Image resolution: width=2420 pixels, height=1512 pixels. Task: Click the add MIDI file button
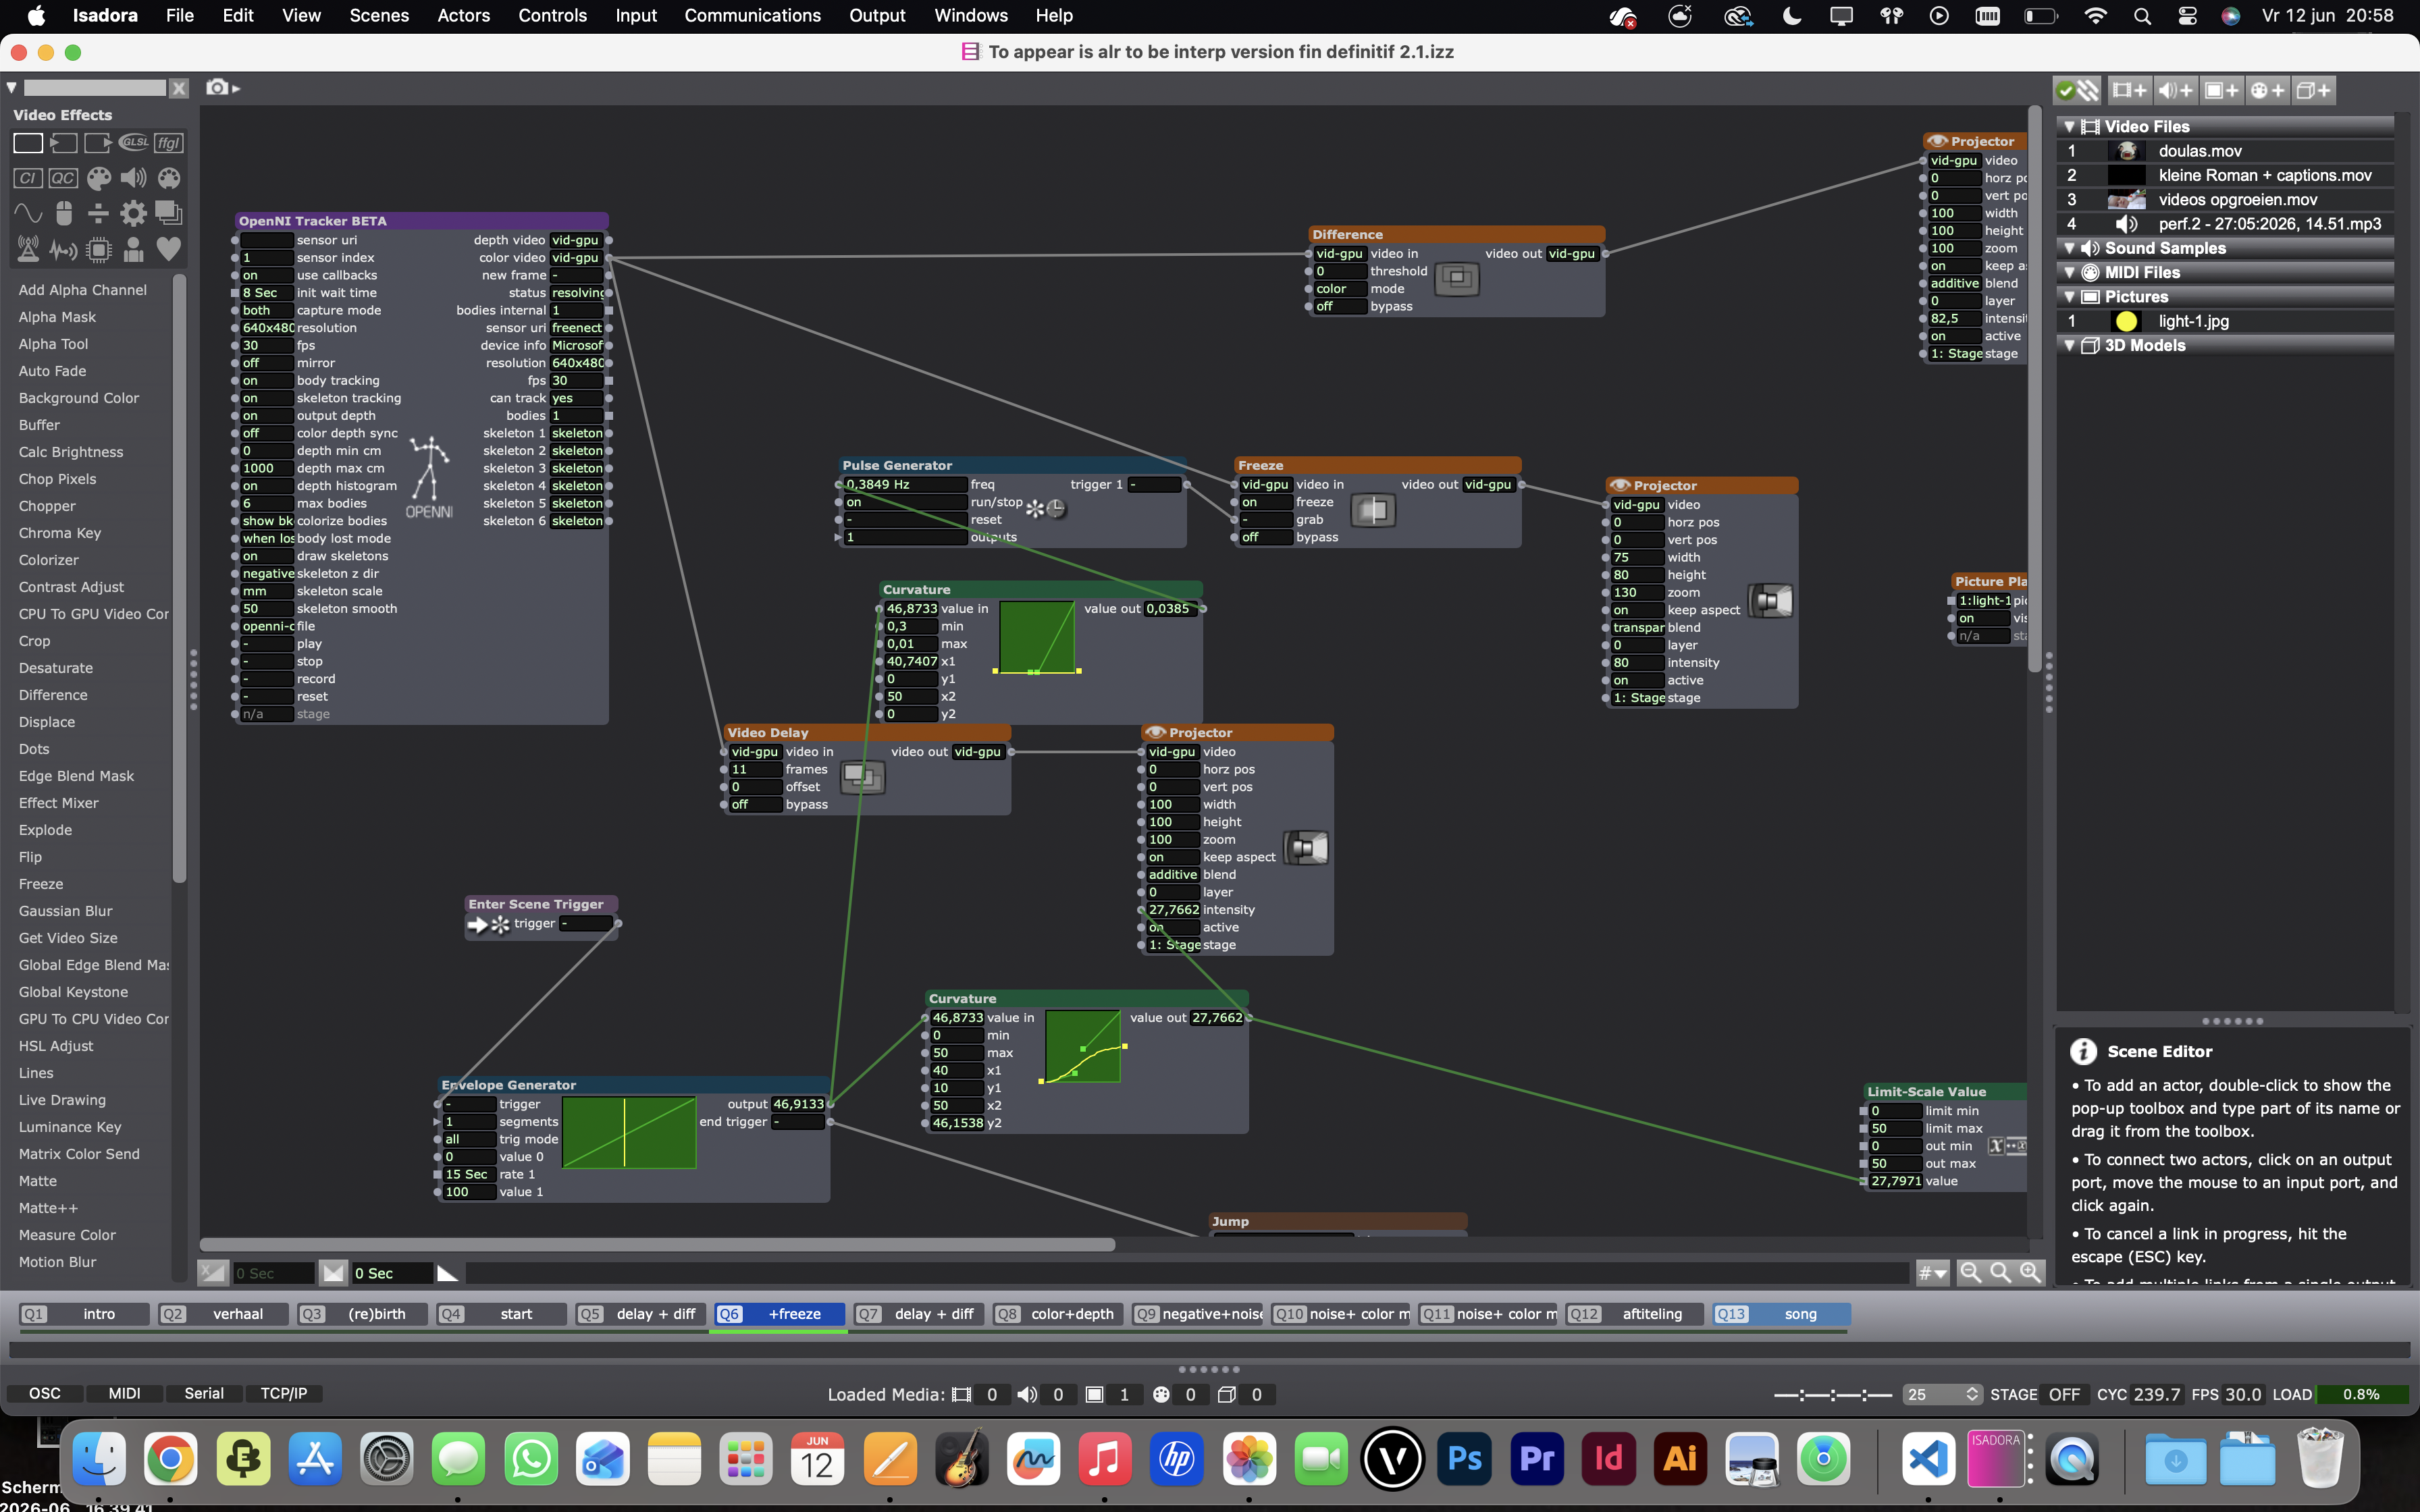click(2267, 90)
